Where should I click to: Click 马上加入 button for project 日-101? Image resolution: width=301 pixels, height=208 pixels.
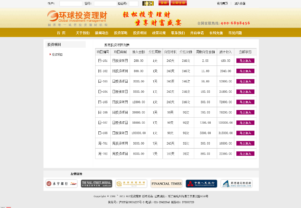245,61
